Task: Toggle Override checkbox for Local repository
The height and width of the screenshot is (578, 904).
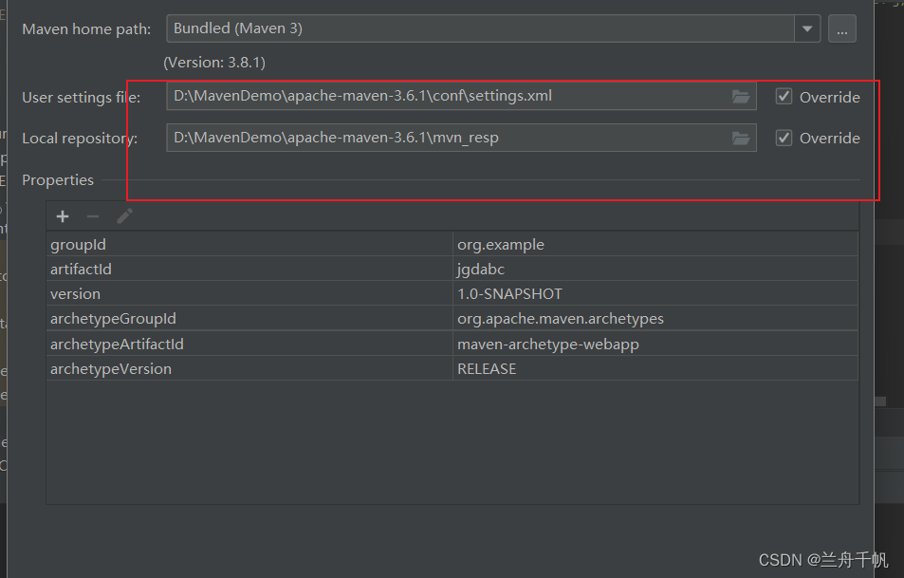Action: tap(784, 138)
